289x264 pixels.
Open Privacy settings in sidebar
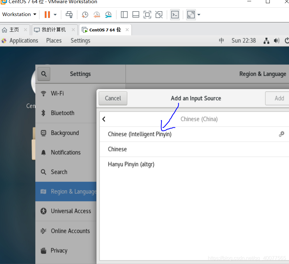tap(66, 251)
